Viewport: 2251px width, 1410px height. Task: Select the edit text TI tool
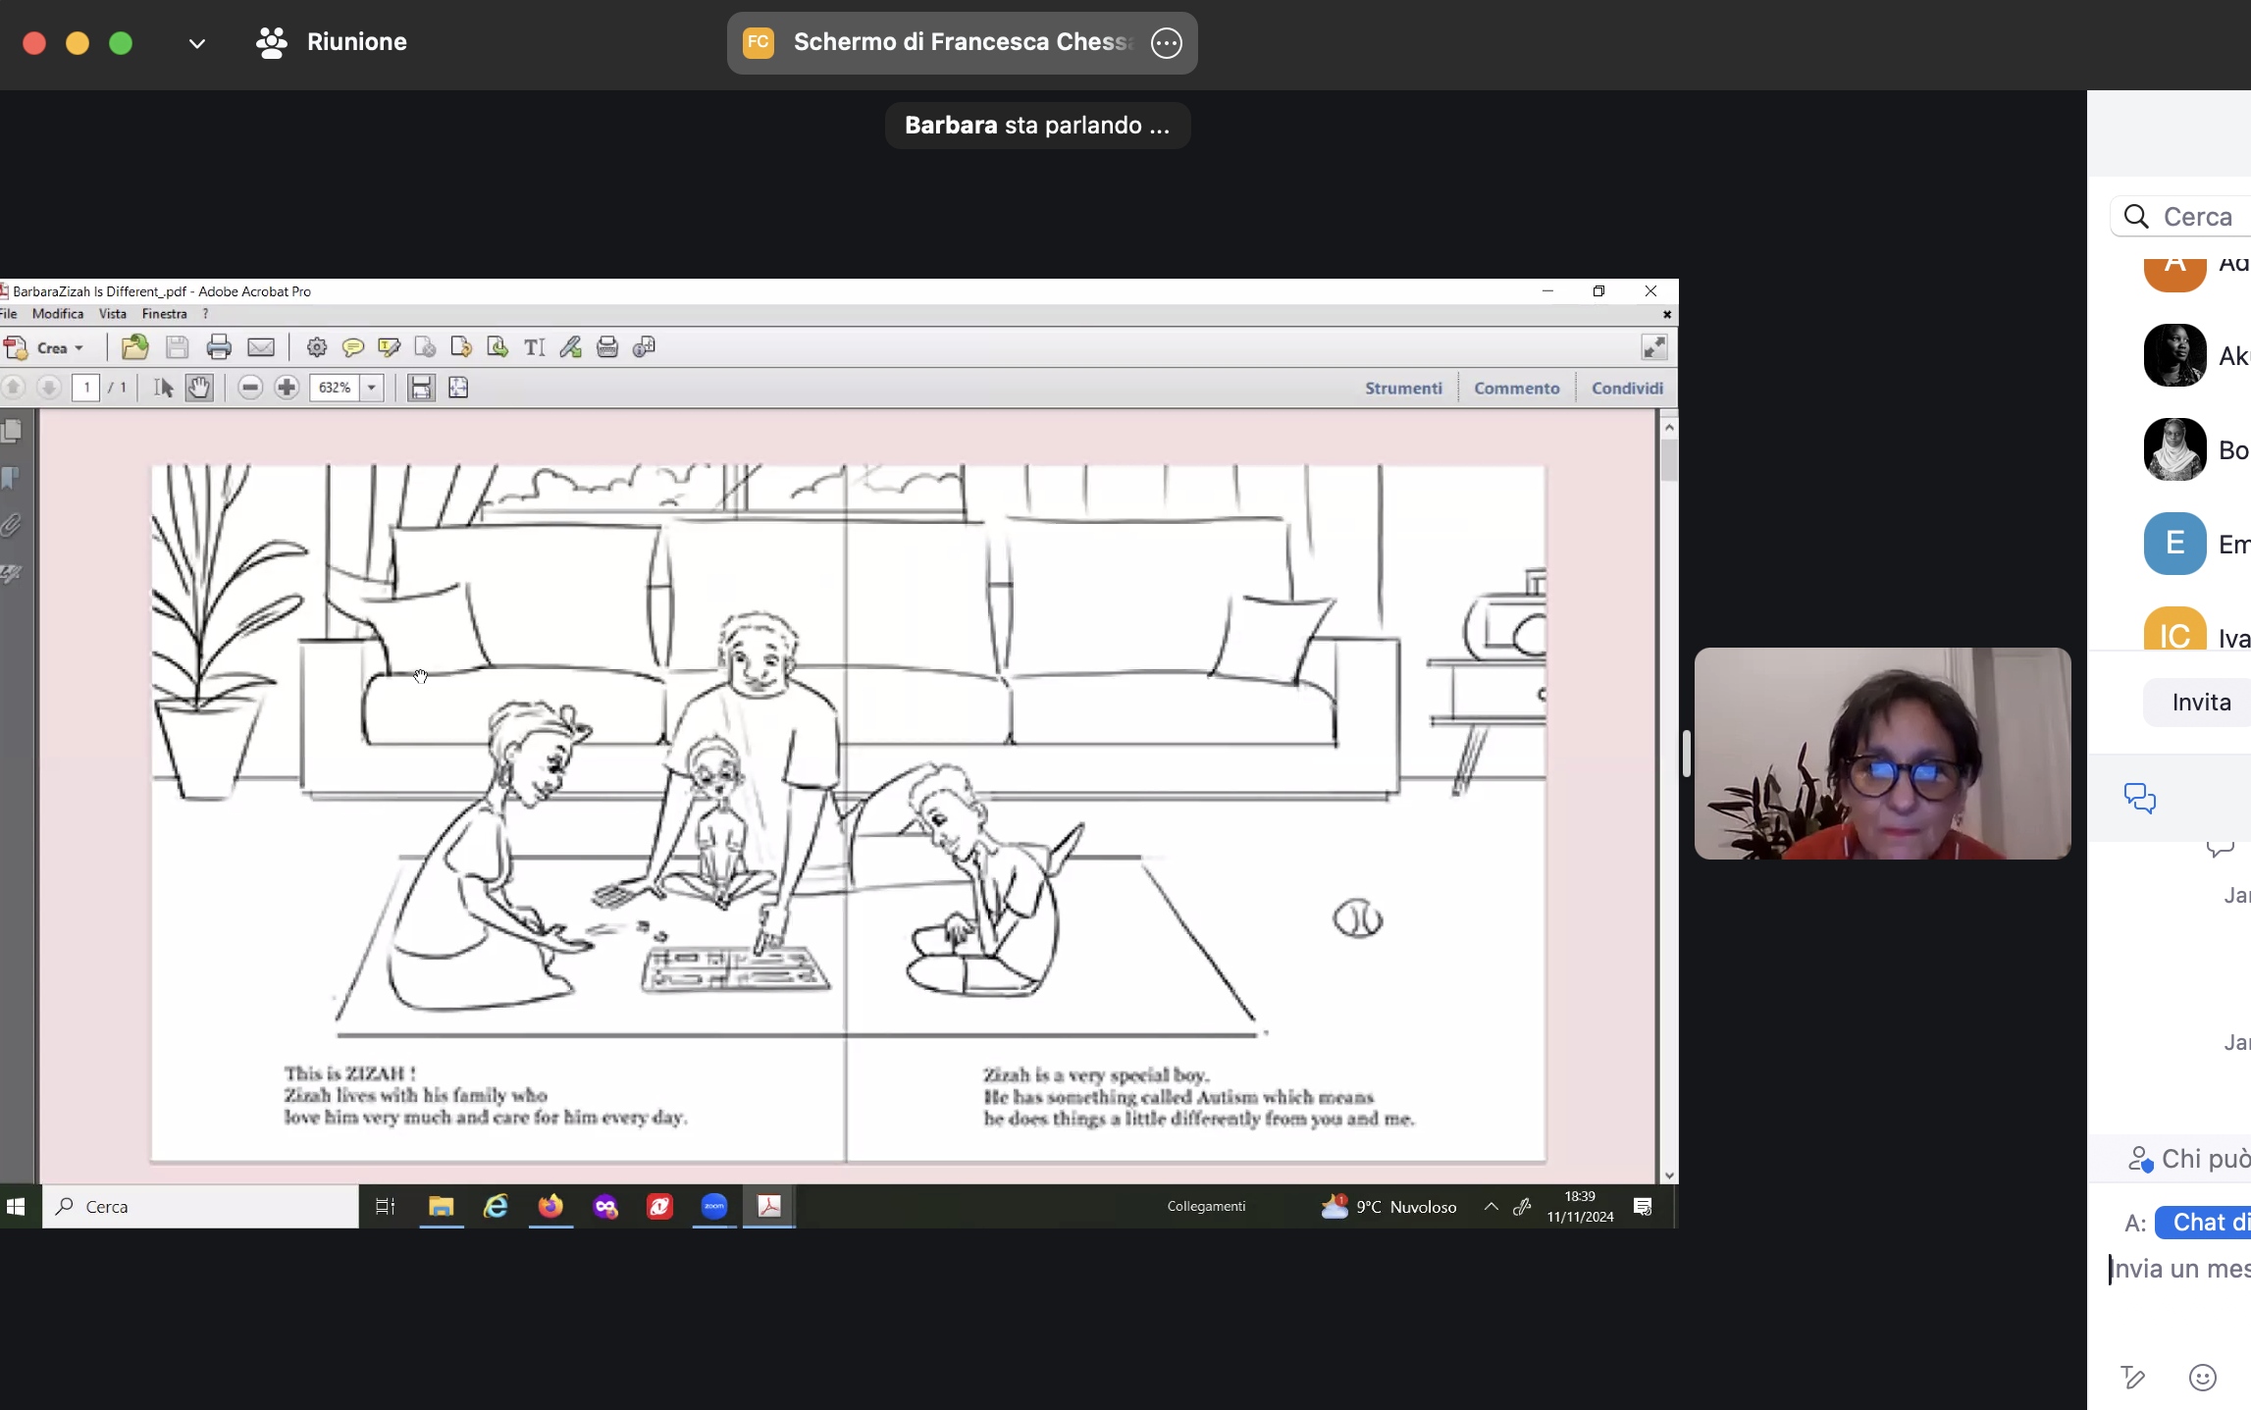[534, 346]
